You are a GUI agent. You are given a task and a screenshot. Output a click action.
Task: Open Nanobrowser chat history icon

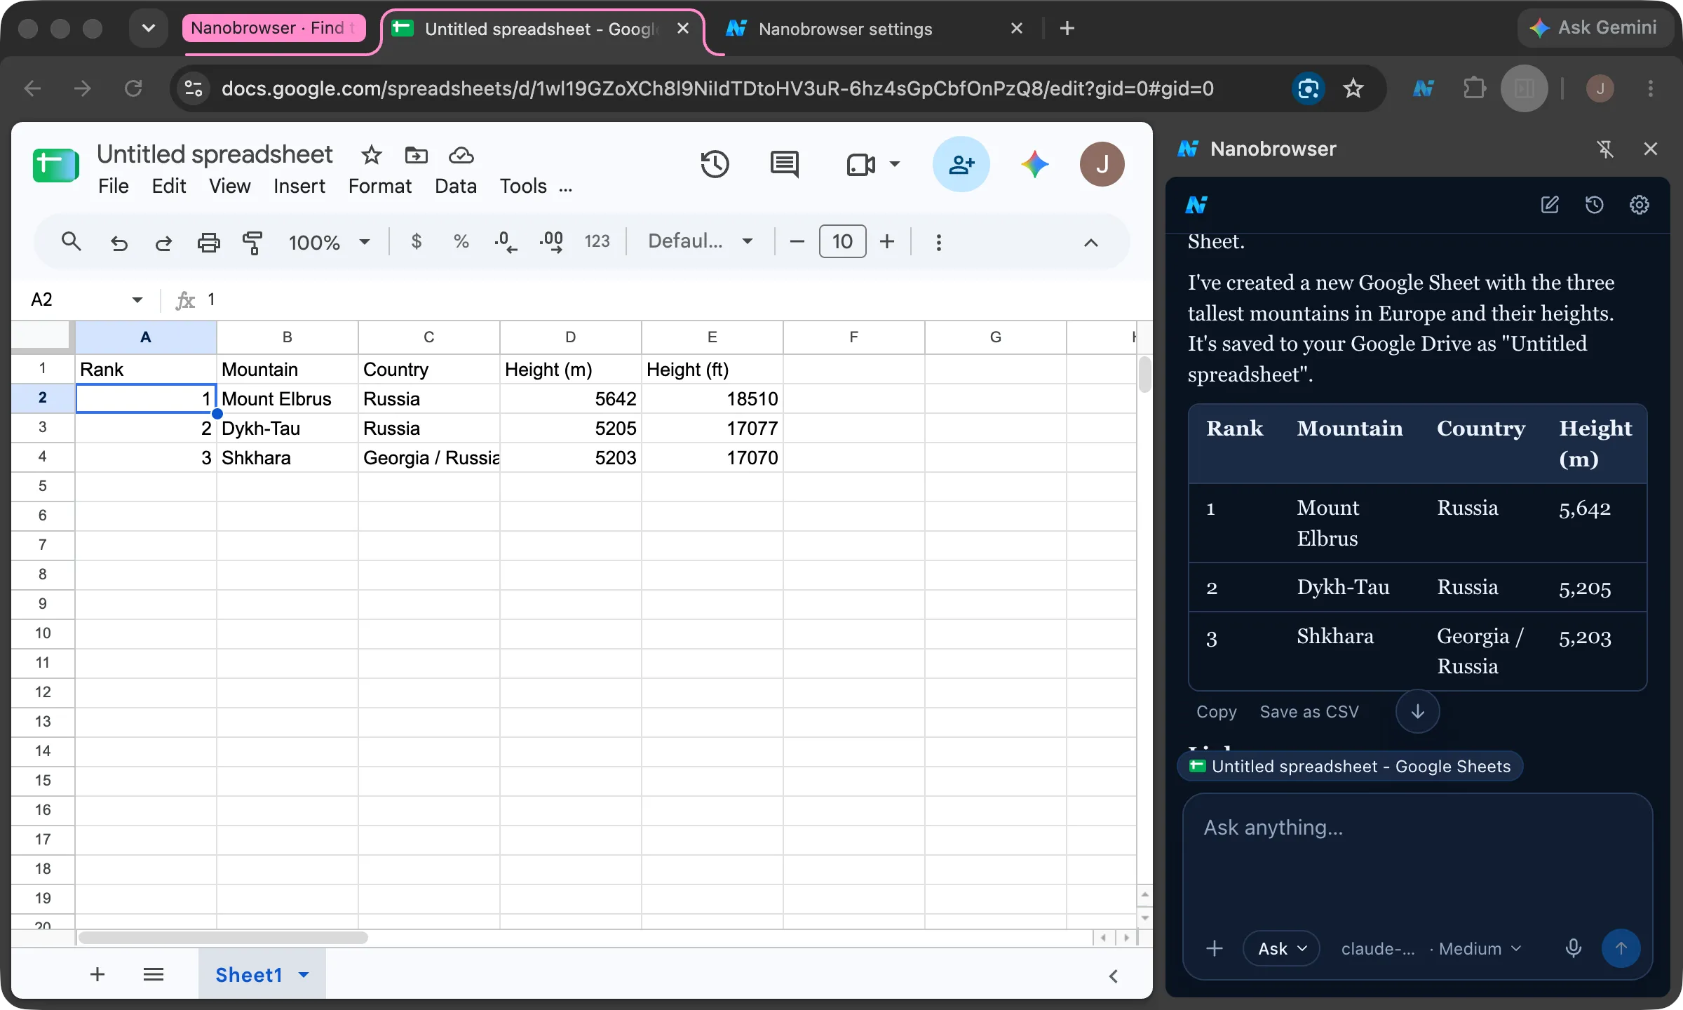pos(1594,205)
